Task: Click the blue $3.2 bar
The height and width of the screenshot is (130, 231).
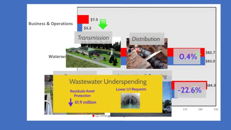Action: [x=80, y=27]
